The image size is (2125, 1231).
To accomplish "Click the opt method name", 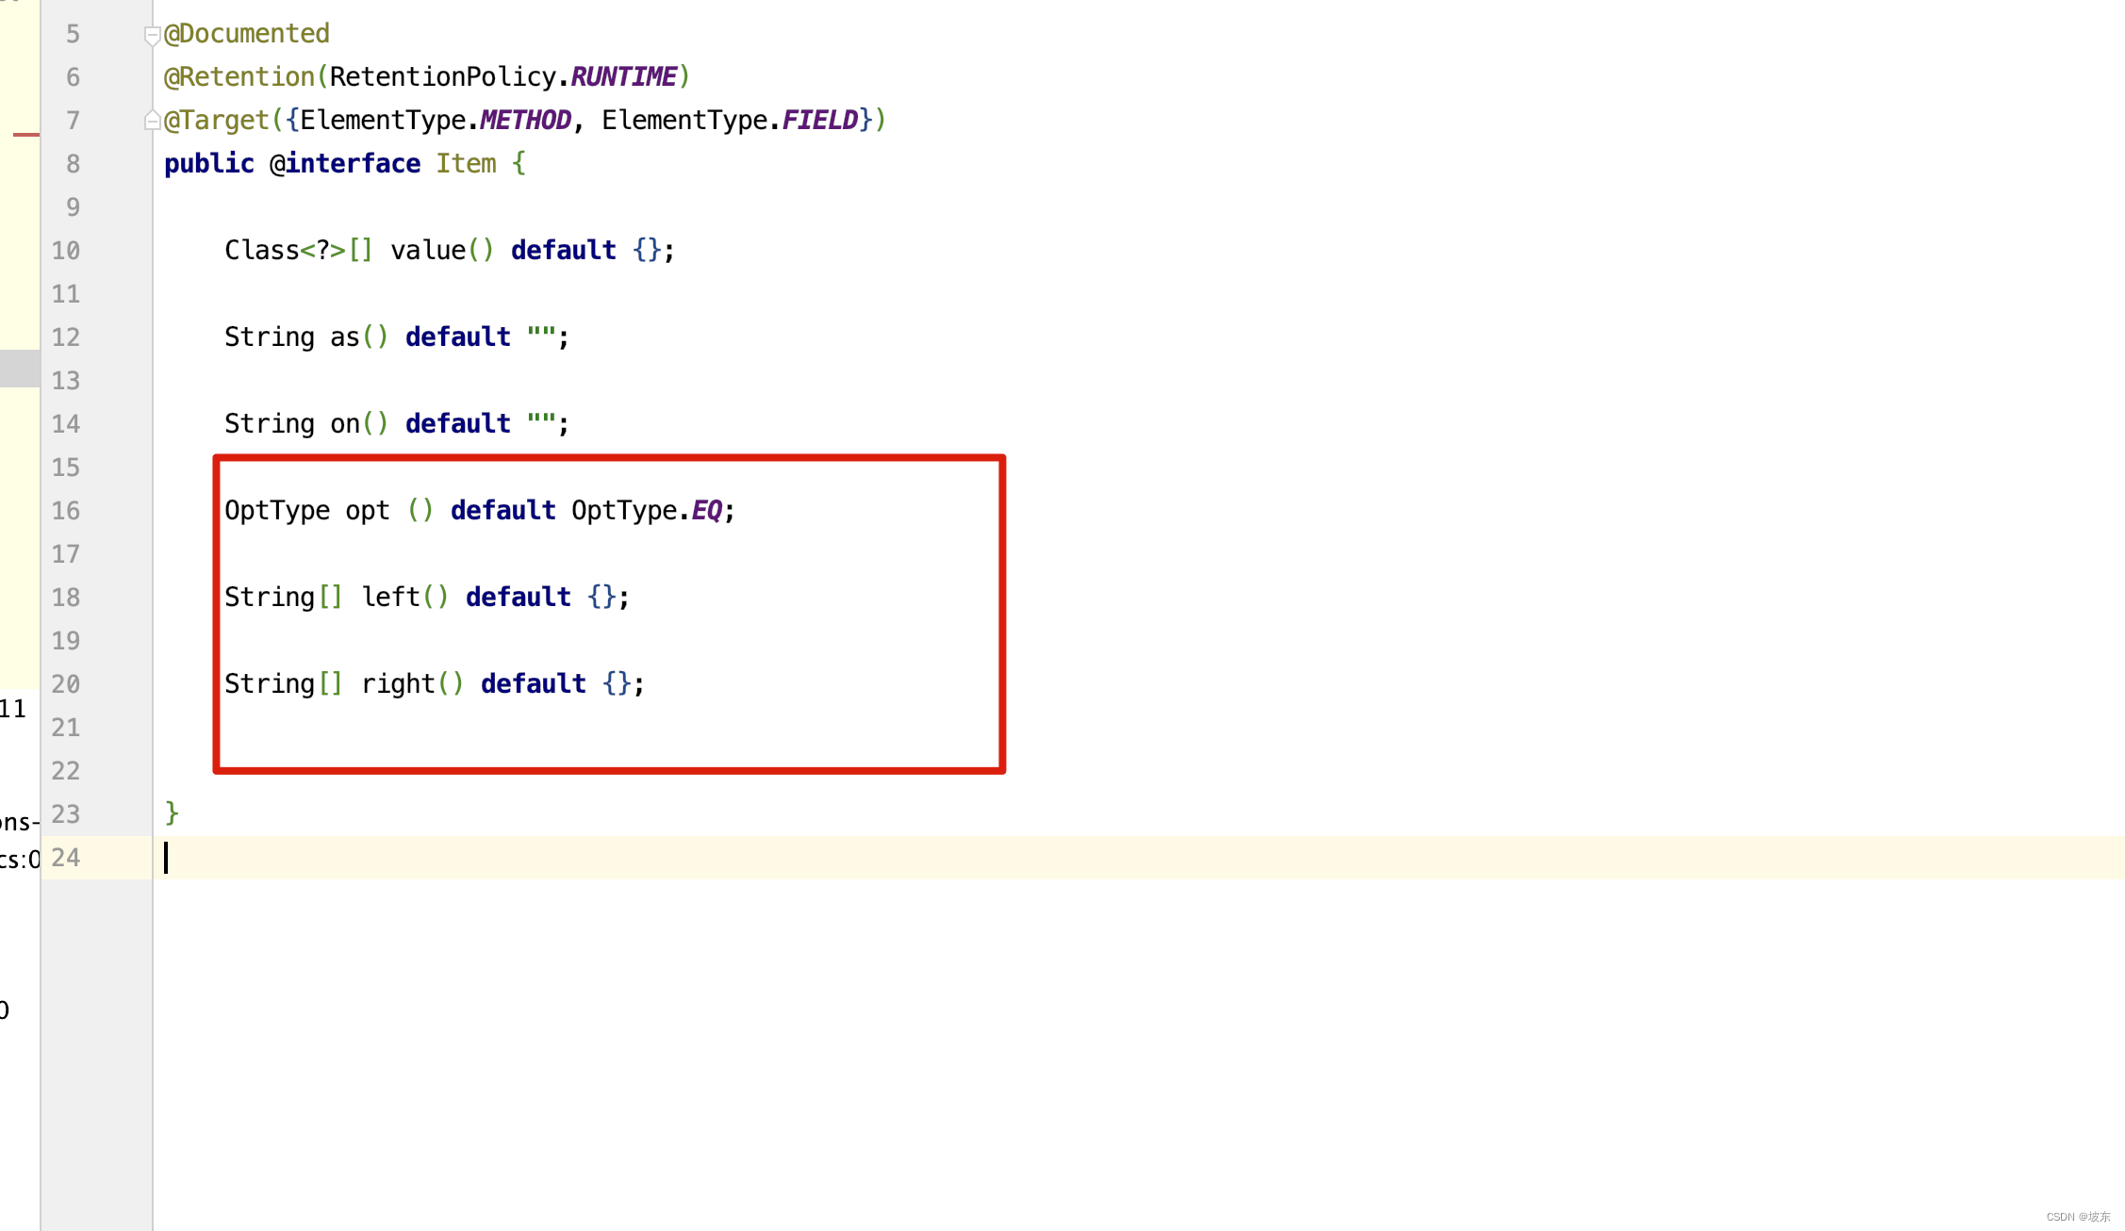I will coord(368,512).
